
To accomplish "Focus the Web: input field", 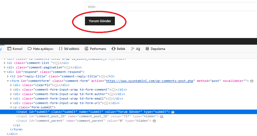I will click(x=171, y=7).
